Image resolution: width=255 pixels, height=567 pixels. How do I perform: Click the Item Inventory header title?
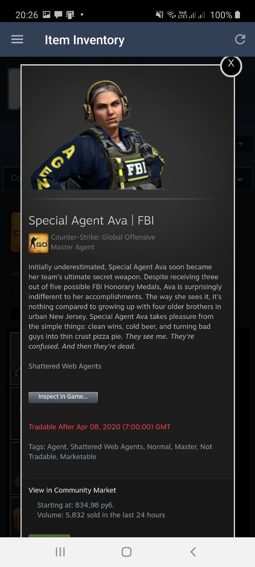(85, 40)
